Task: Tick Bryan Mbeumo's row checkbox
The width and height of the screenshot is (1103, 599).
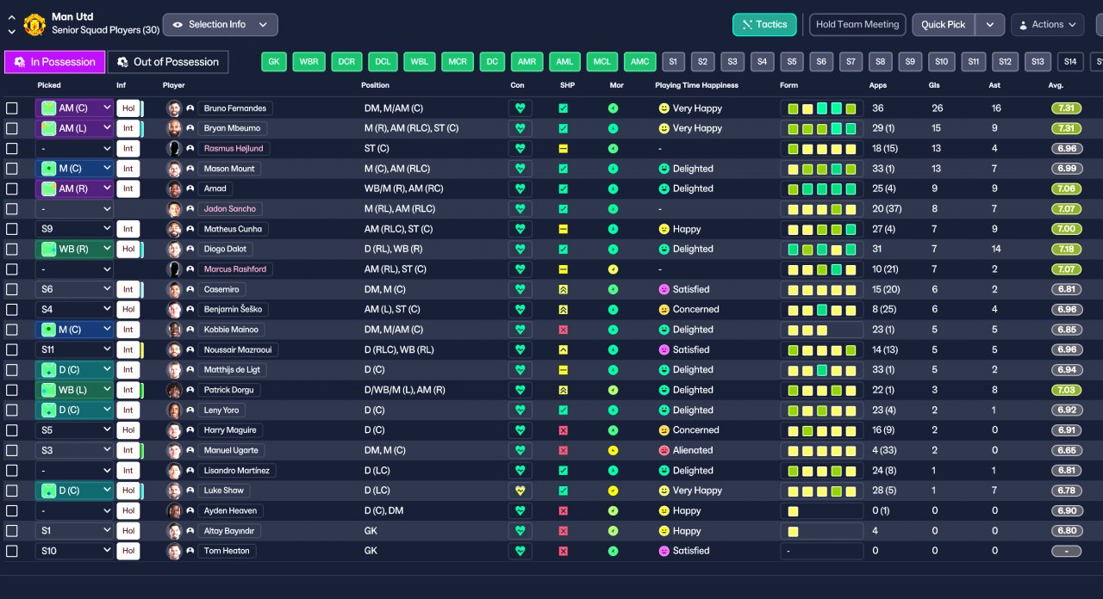Action: (x=12, y=128)
